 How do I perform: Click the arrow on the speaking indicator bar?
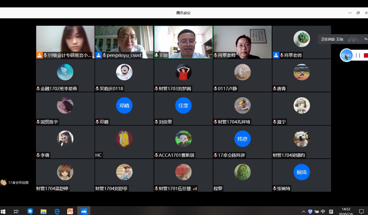click(366, 39)
